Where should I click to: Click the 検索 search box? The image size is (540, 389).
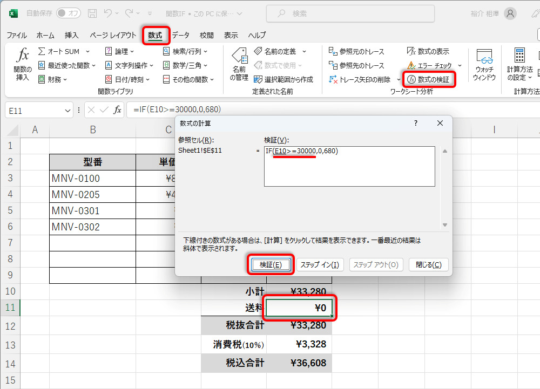coord(350,13)
